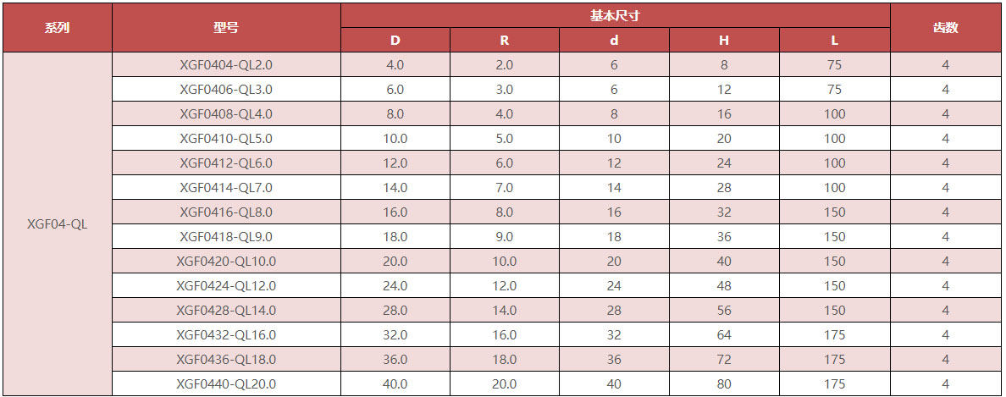Click the 系列 column header

coord(57,27)
